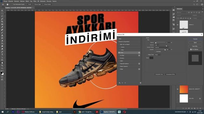This screenshot has height=114, width=204.
Task: Select the Brush tool
Action: coord(2,32)
